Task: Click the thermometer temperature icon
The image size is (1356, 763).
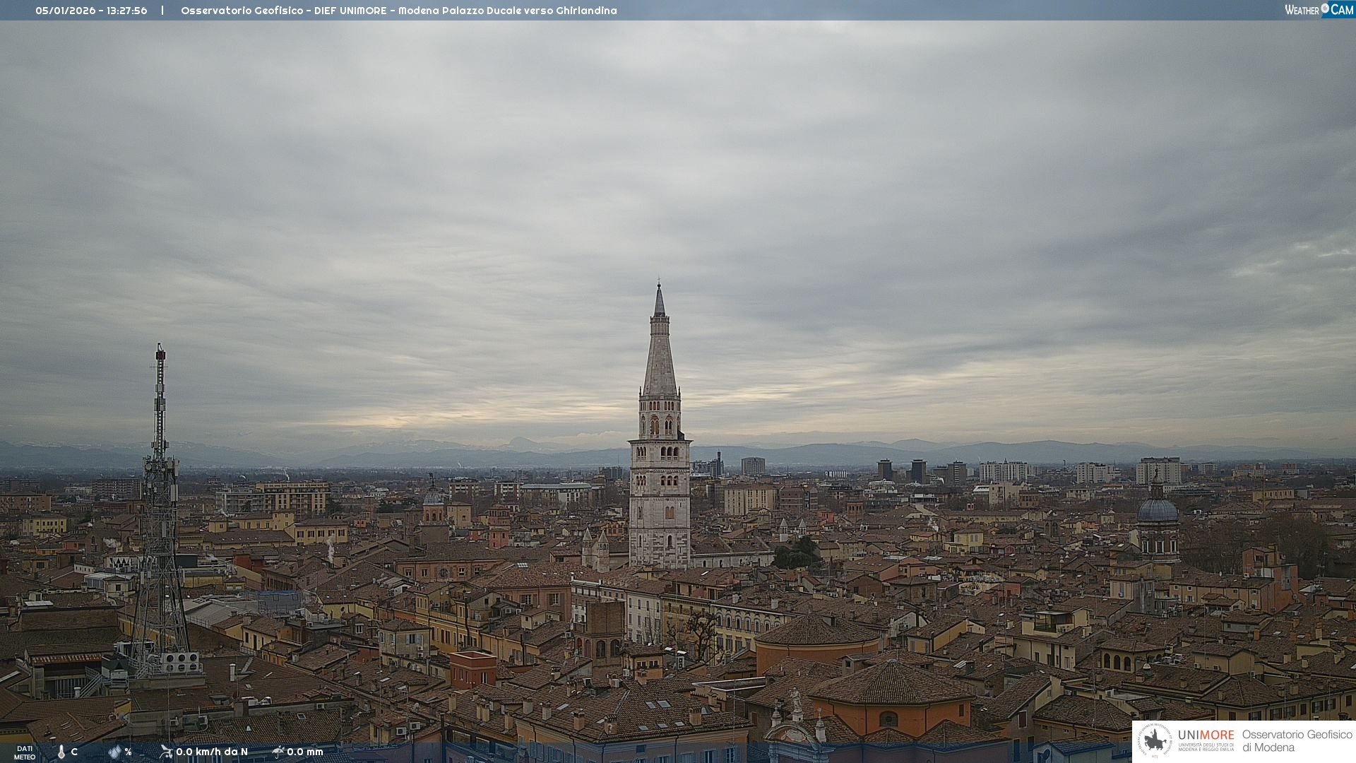Action: click(x=61, y=752)
